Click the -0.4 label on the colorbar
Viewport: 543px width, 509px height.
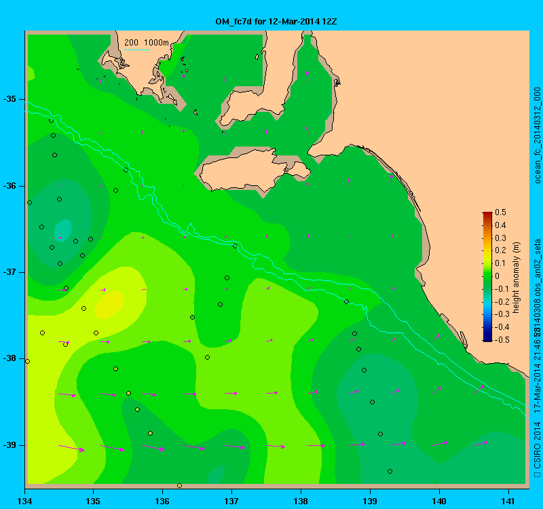(x=502, y=327)
